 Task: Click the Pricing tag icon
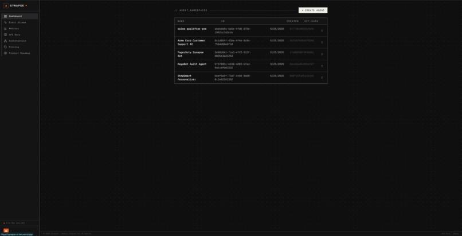pyautogui.click(x=5, y=47)
